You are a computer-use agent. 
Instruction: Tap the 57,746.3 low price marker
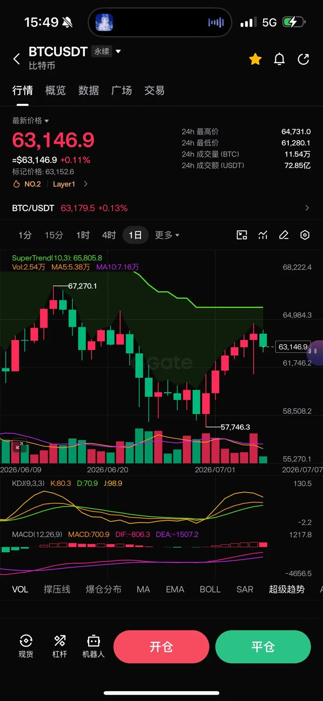[x=235, y=427]
